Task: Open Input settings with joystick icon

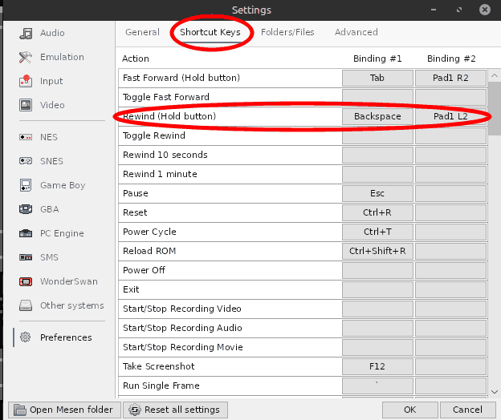Action: 26,81
